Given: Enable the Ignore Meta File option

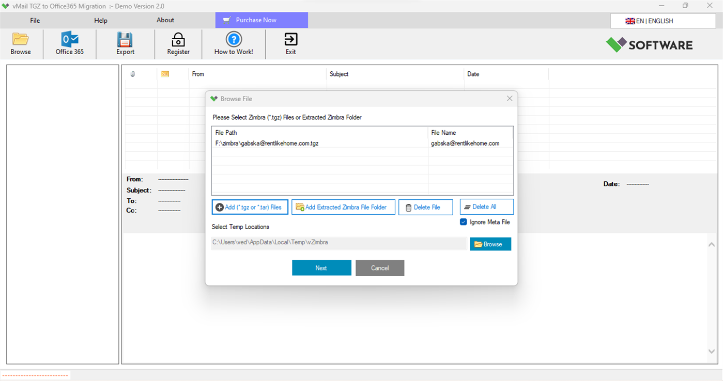Looking at the screenshot, I should pyautogui.click(x=463, y=221).
